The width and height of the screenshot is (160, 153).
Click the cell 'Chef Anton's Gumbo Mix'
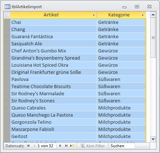[x=54, y=51]
